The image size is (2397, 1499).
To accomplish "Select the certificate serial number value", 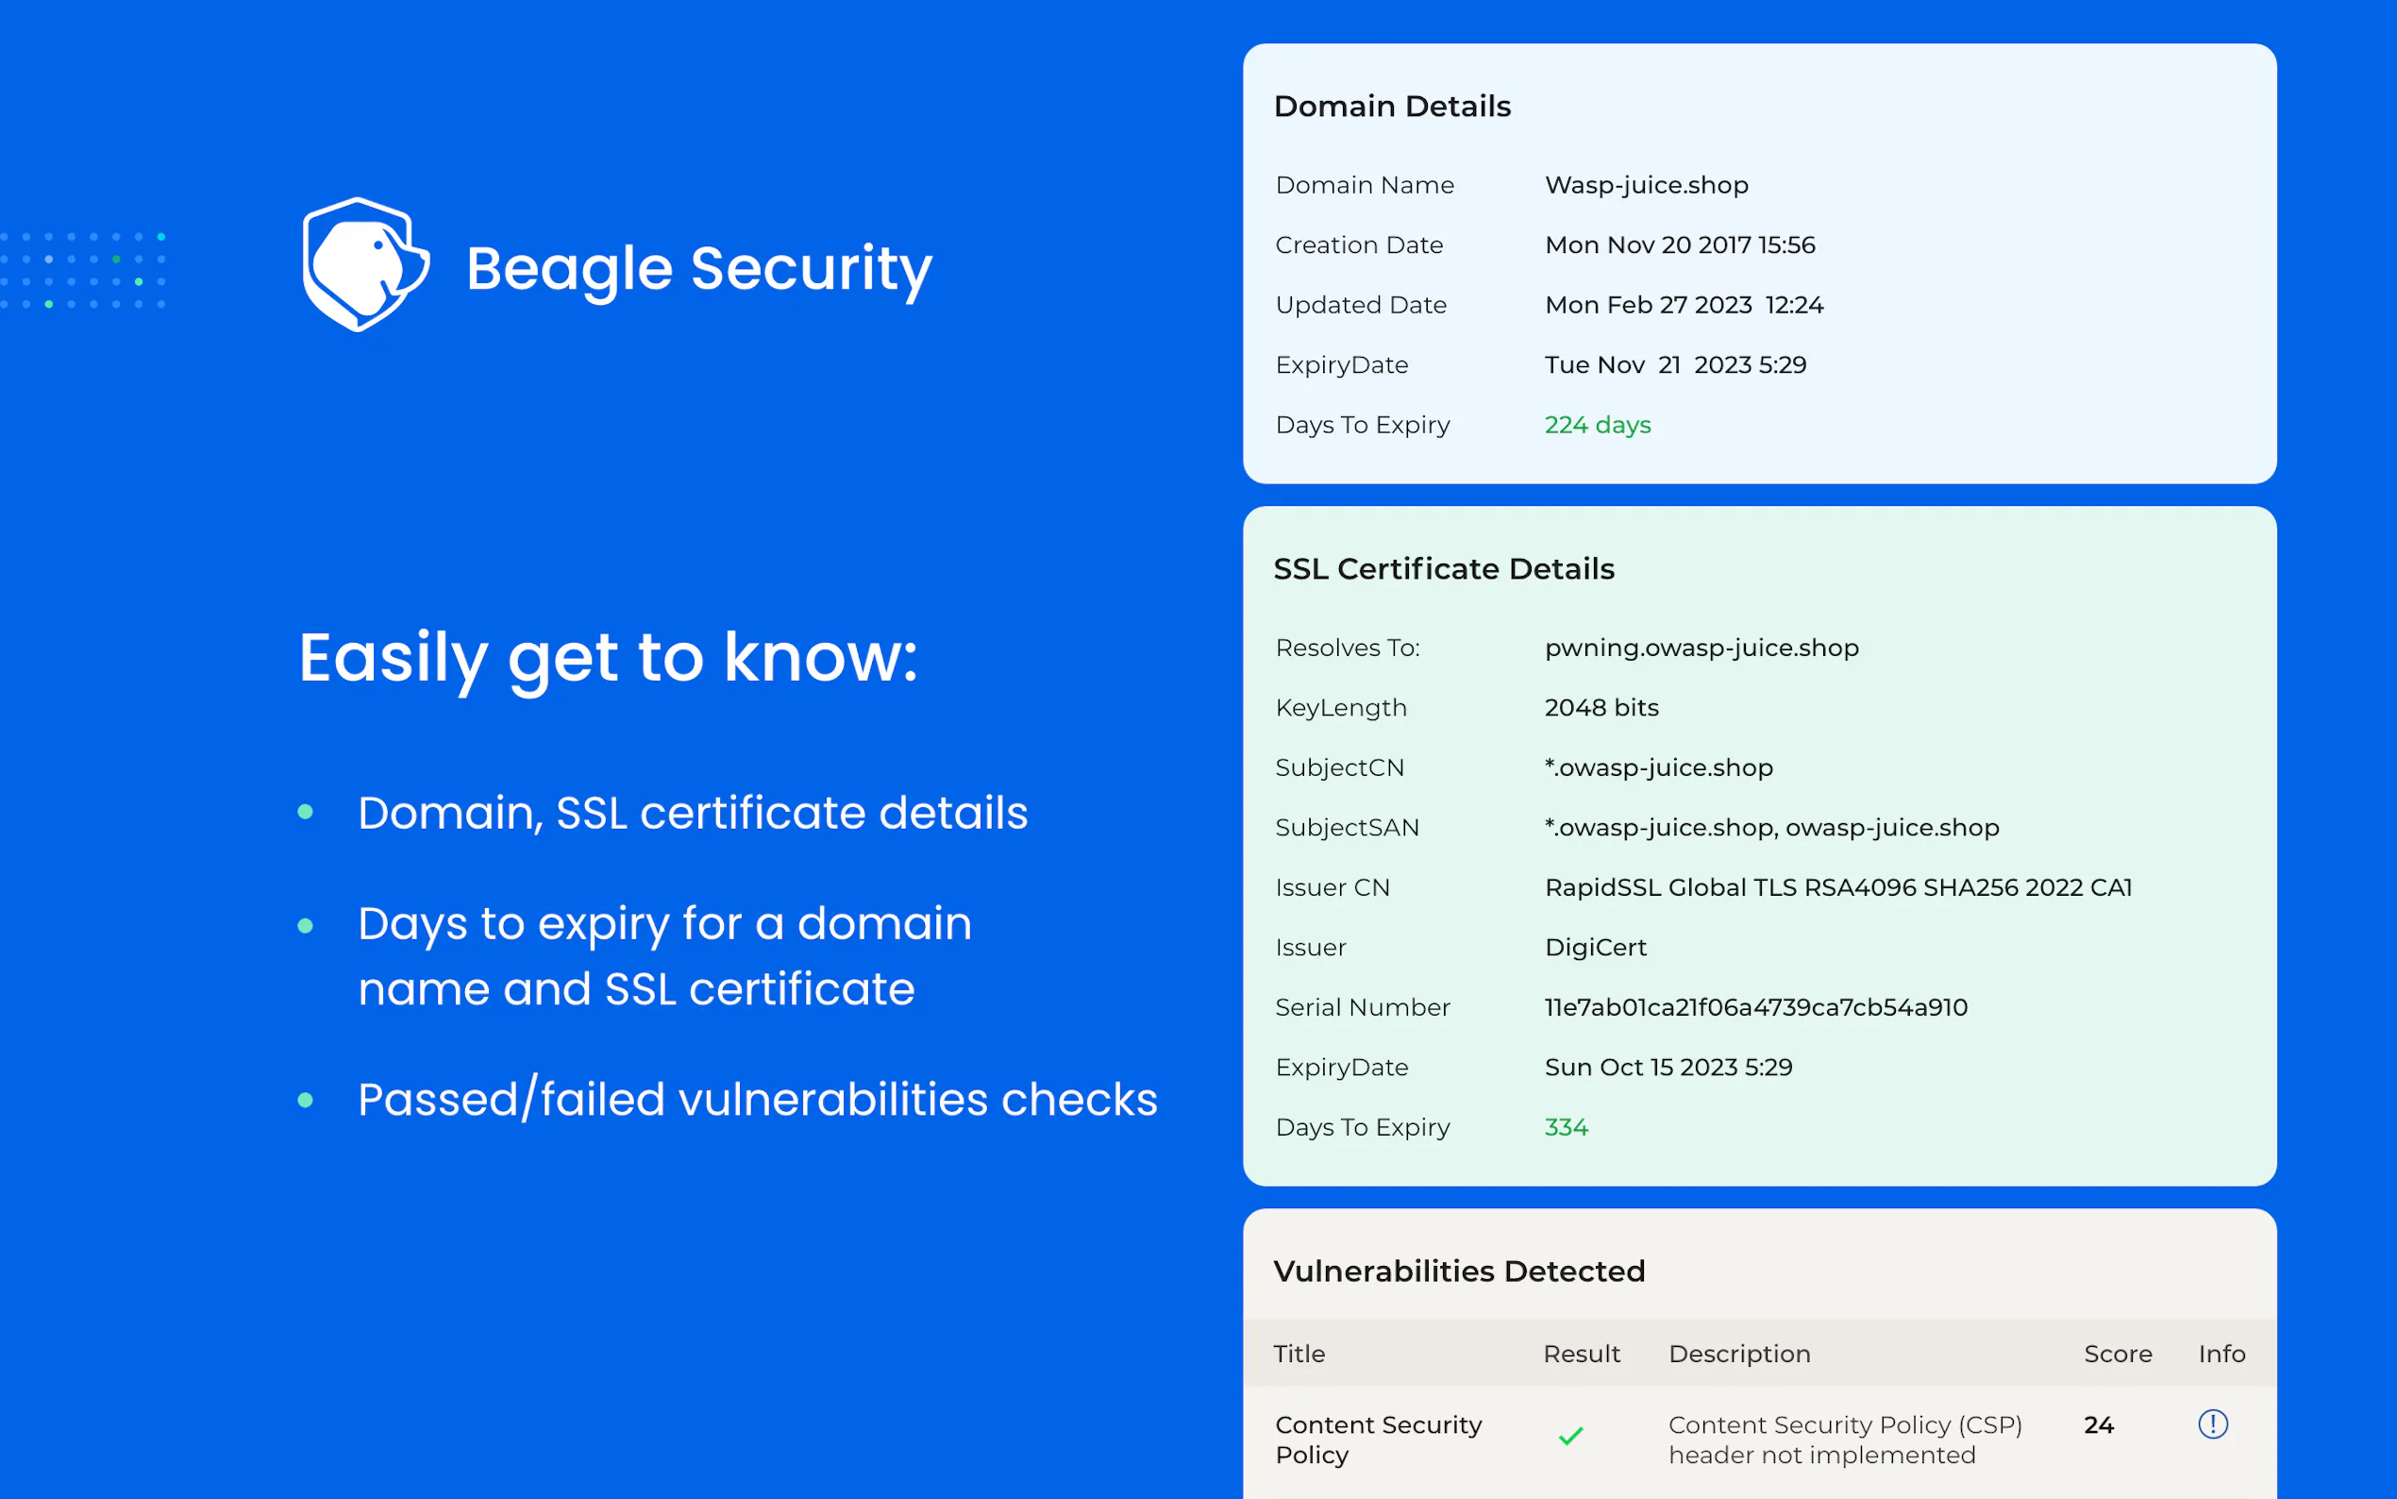I will coord(1755,1007).
